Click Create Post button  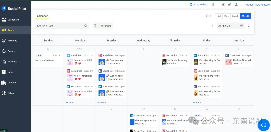(199, 5)
